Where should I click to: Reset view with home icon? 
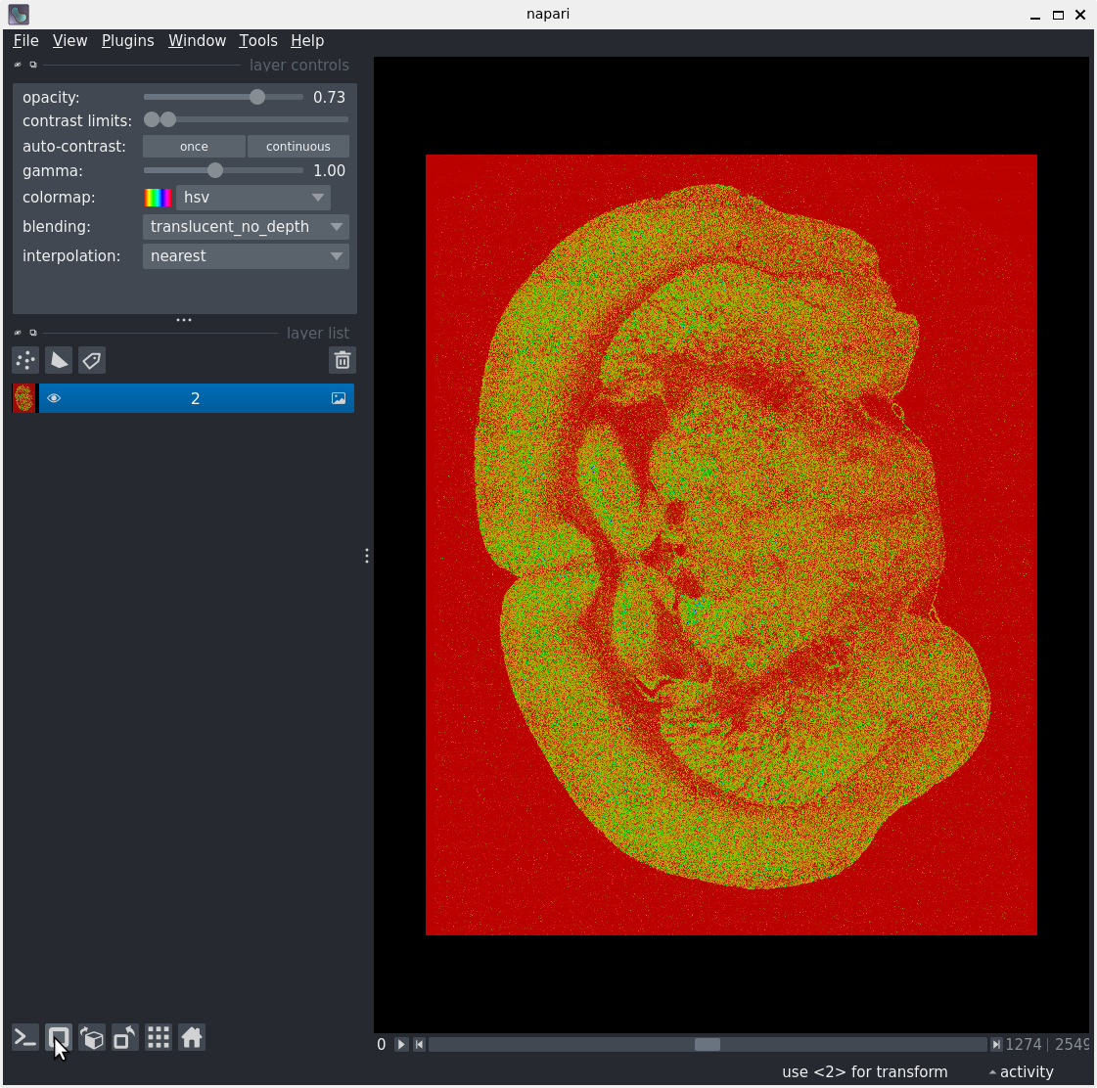[192, 1037]
